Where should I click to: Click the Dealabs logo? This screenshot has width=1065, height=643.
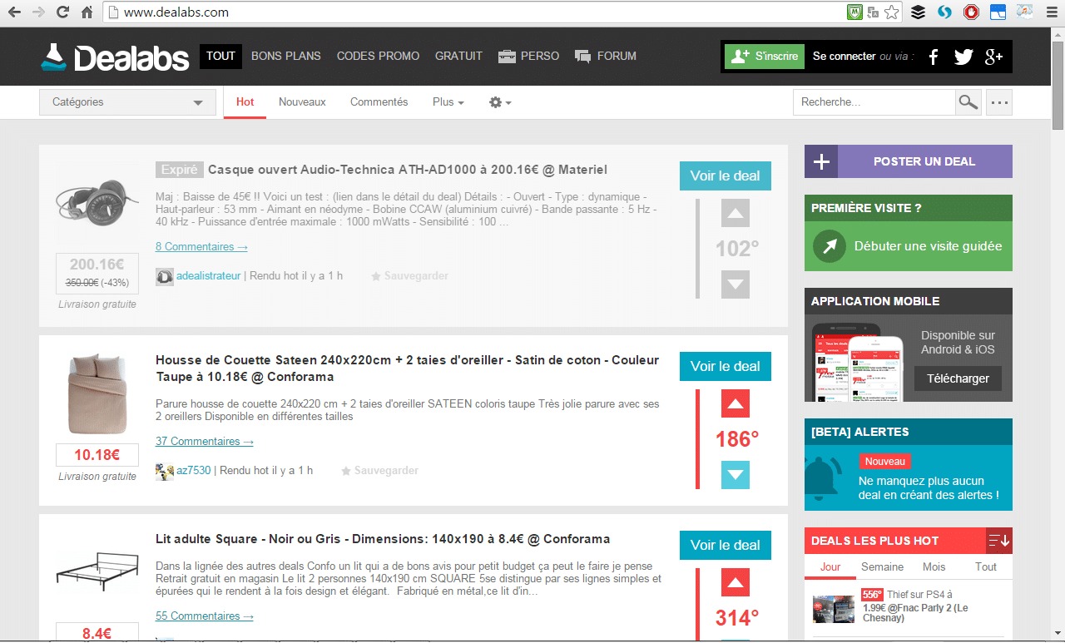click(x=114, y=56)
